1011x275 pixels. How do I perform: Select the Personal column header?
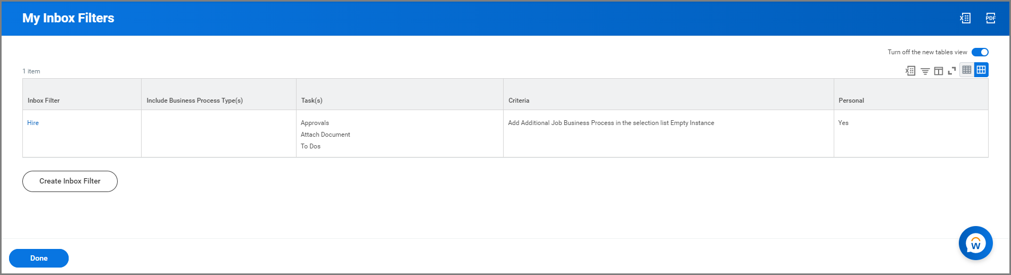851,101
